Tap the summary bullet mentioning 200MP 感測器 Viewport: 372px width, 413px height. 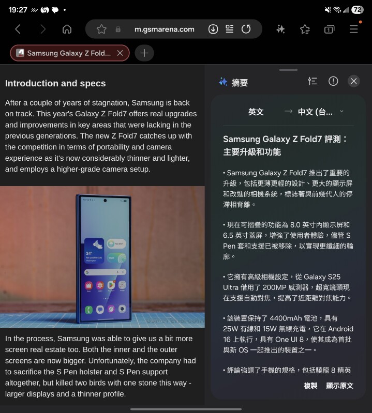coord(287,287)
